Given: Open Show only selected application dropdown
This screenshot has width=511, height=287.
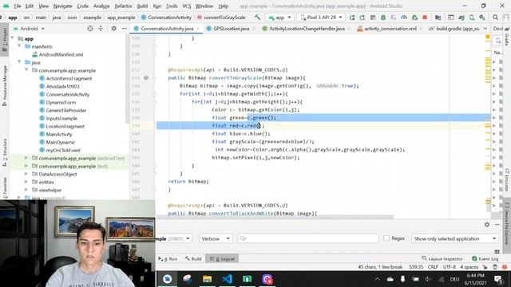Looking at the screenshot, I should [455, 238].
